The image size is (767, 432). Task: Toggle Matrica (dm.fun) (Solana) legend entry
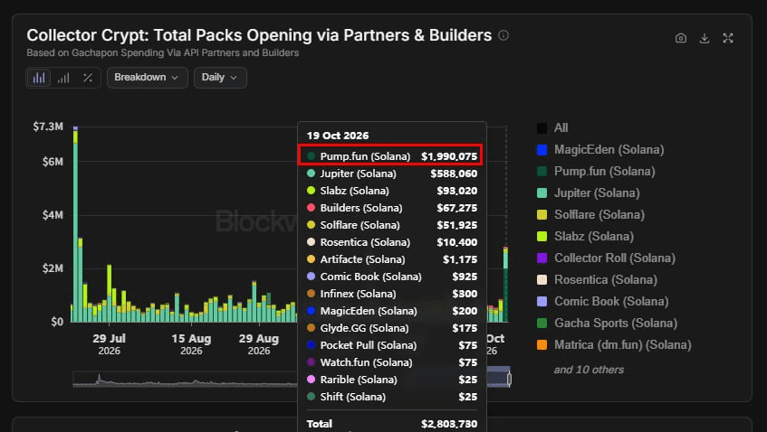click(x=614, y=344)
